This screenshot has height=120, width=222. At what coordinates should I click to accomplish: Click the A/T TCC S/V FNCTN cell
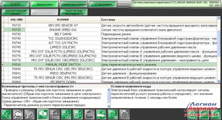click(63, 43)
